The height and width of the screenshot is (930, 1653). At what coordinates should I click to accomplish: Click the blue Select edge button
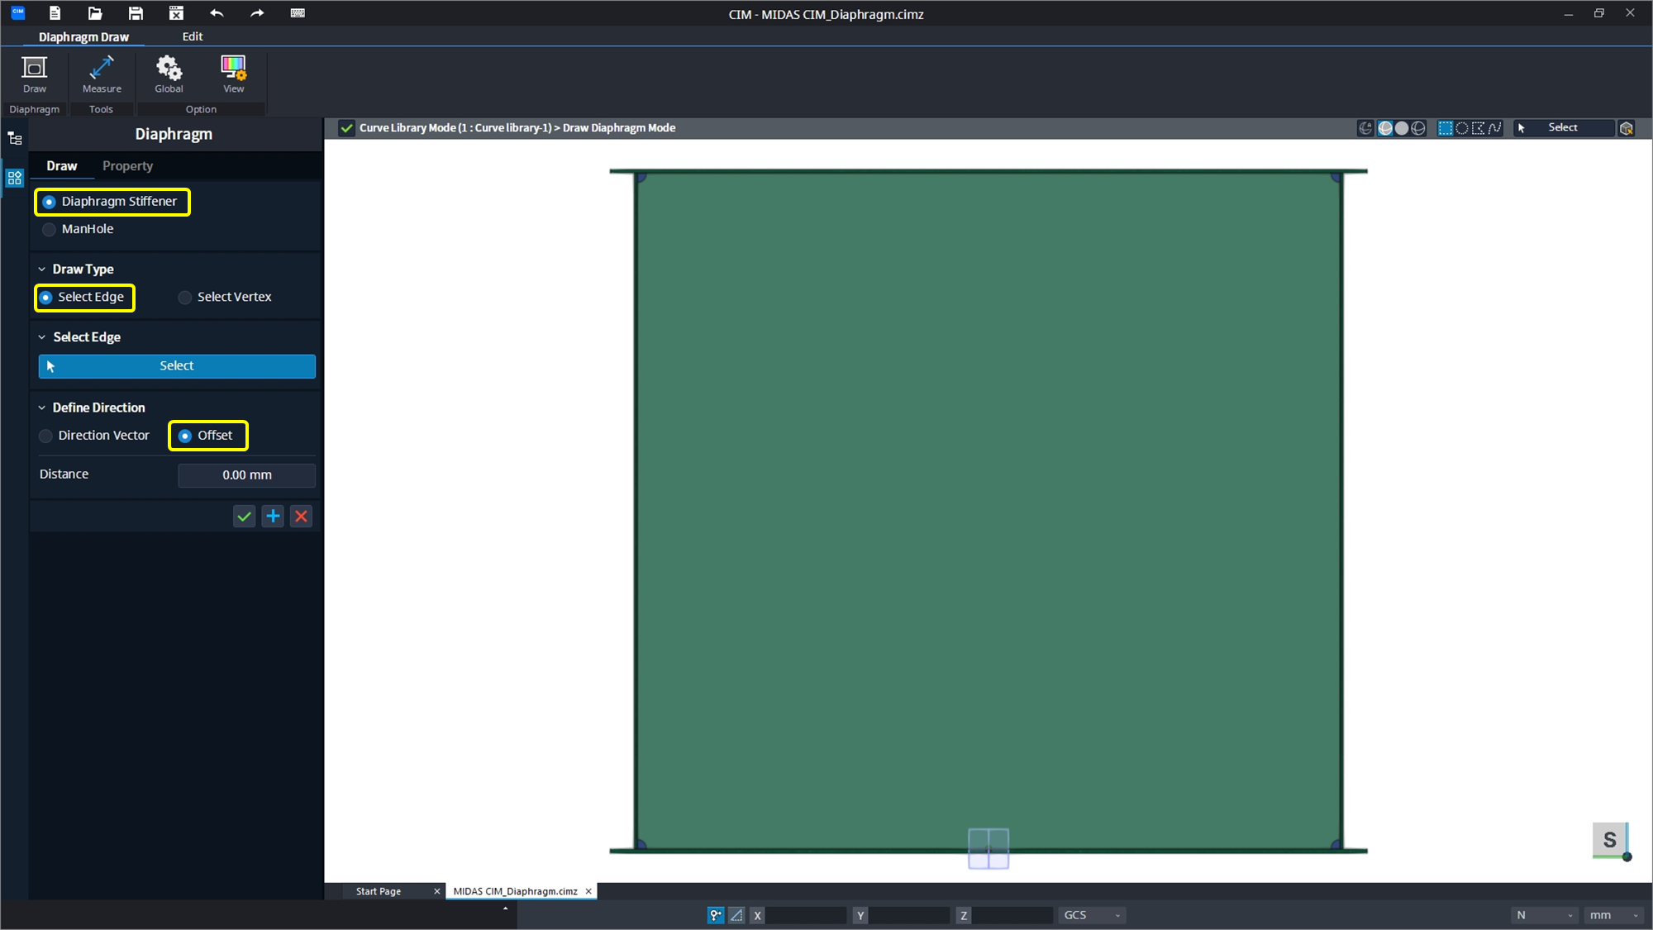click(x=177, y=366)
